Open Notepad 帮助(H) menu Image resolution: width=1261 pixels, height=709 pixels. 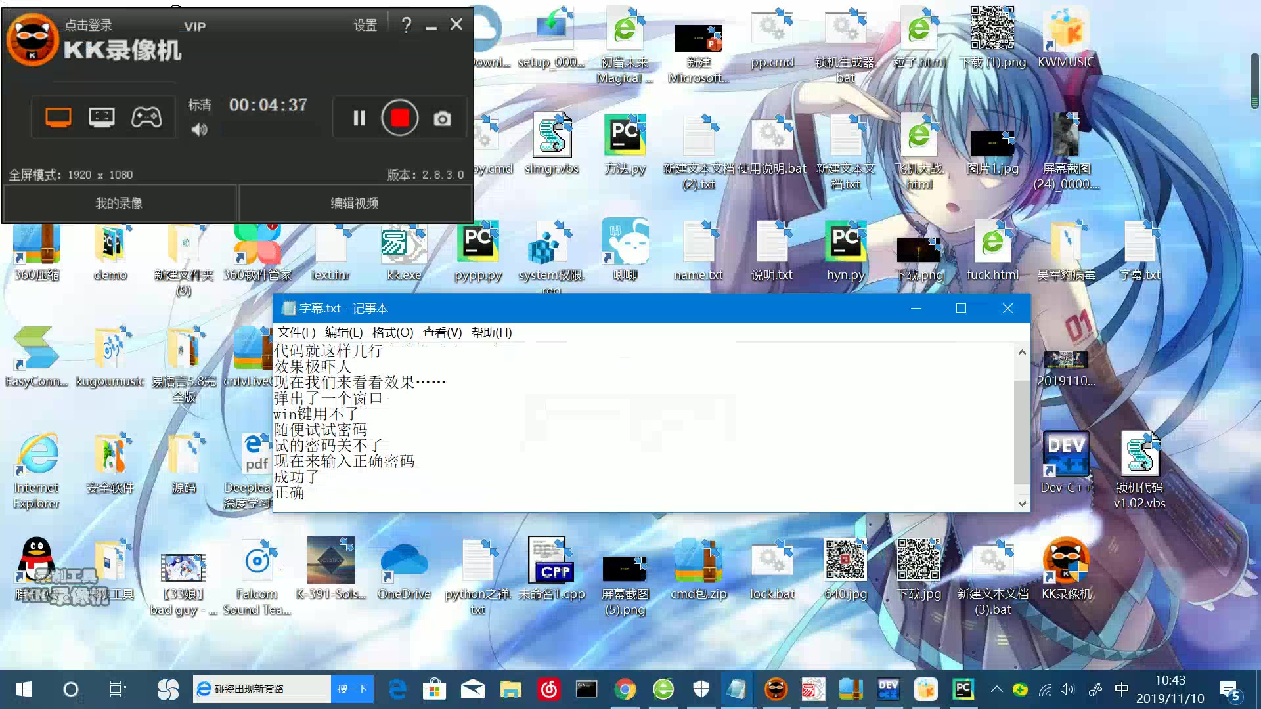click(491, 333)
